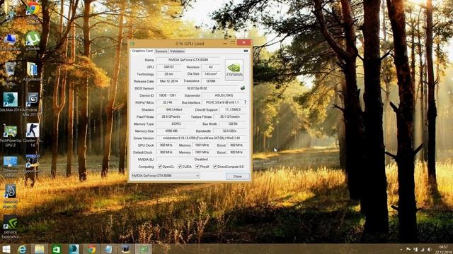
Task: Open the uTorrent desktop shortcut
Action: coord(33,41)
